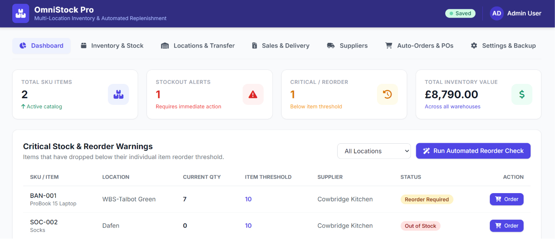555x239 pixels.
Task: Click the current quantity 0 for SOC-002
Action: tap(185, 226)
